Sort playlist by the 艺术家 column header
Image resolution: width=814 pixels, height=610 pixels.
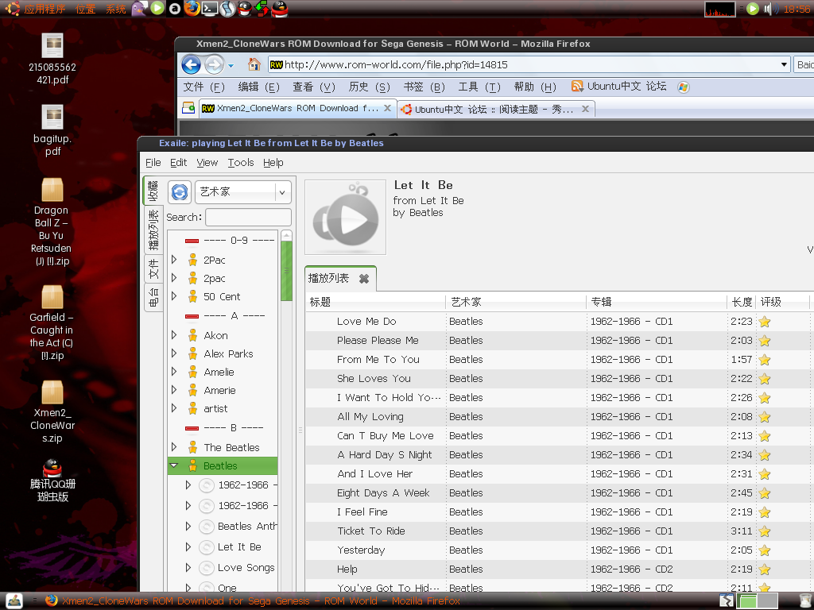point(516,302)
